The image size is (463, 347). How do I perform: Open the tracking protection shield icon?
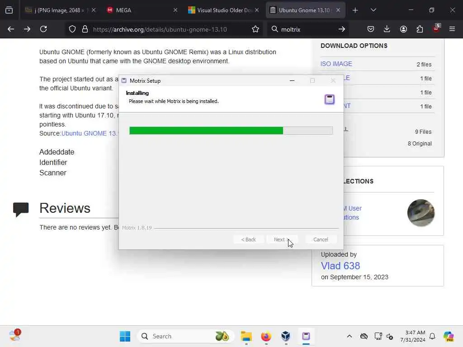(72, 29)
